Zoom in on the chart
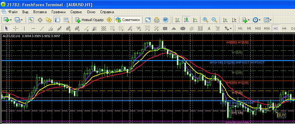Viewport: 295px width, 124px height. 205,20
